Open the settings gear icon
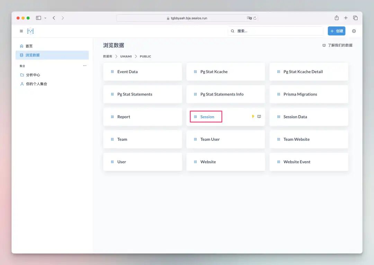374x265 pixels. (354, 31)
